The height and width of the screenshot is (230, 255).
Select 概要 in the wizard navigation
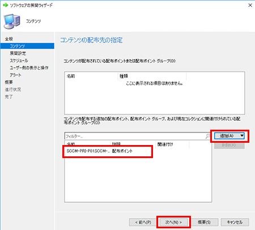(x=8, y=82)
